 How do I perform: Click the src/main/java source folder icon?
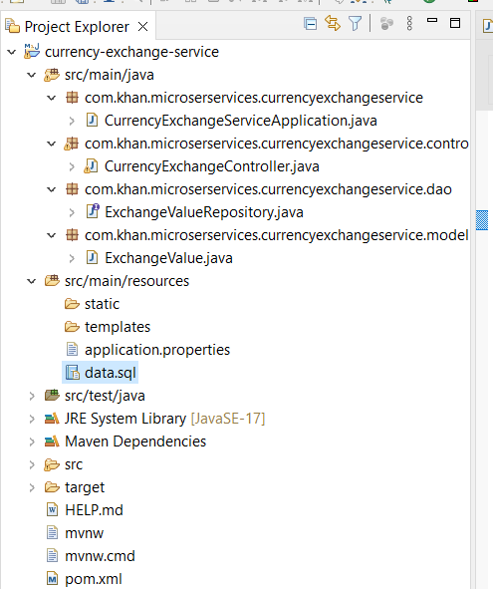pyautogui.click(x=52, y=75)
